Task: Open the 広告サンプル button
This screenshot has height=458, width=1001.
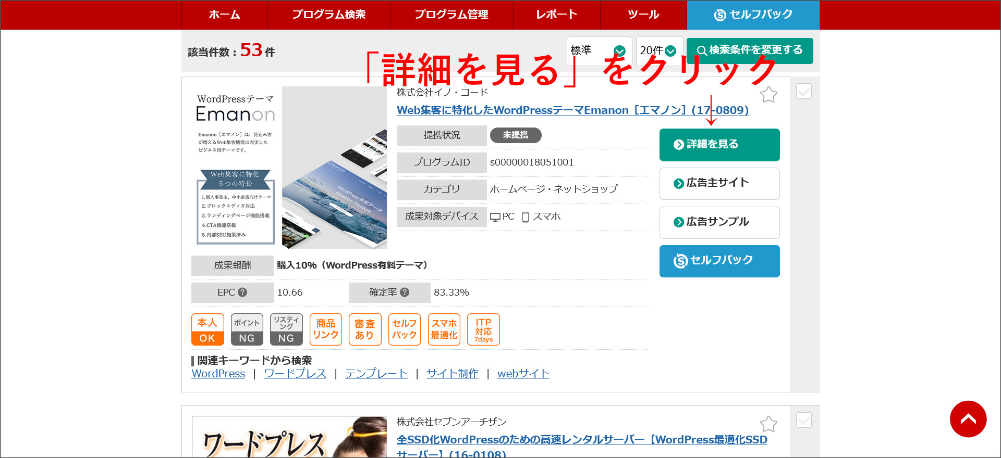Action: (x=719, y=222)
